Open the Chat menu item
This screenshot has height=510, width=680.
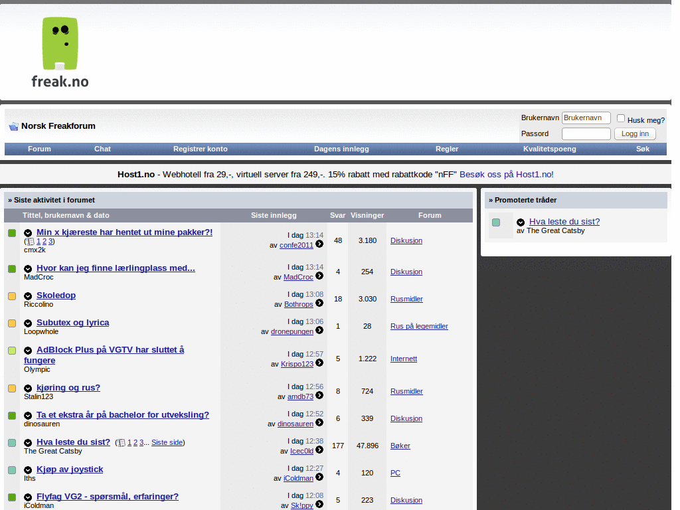point(102,149)
